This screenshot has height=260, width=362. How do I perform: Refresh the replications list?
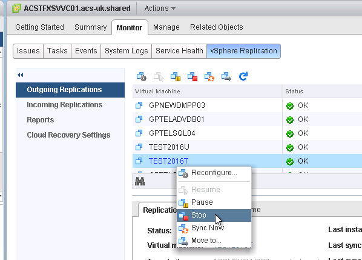click(243, 76)
